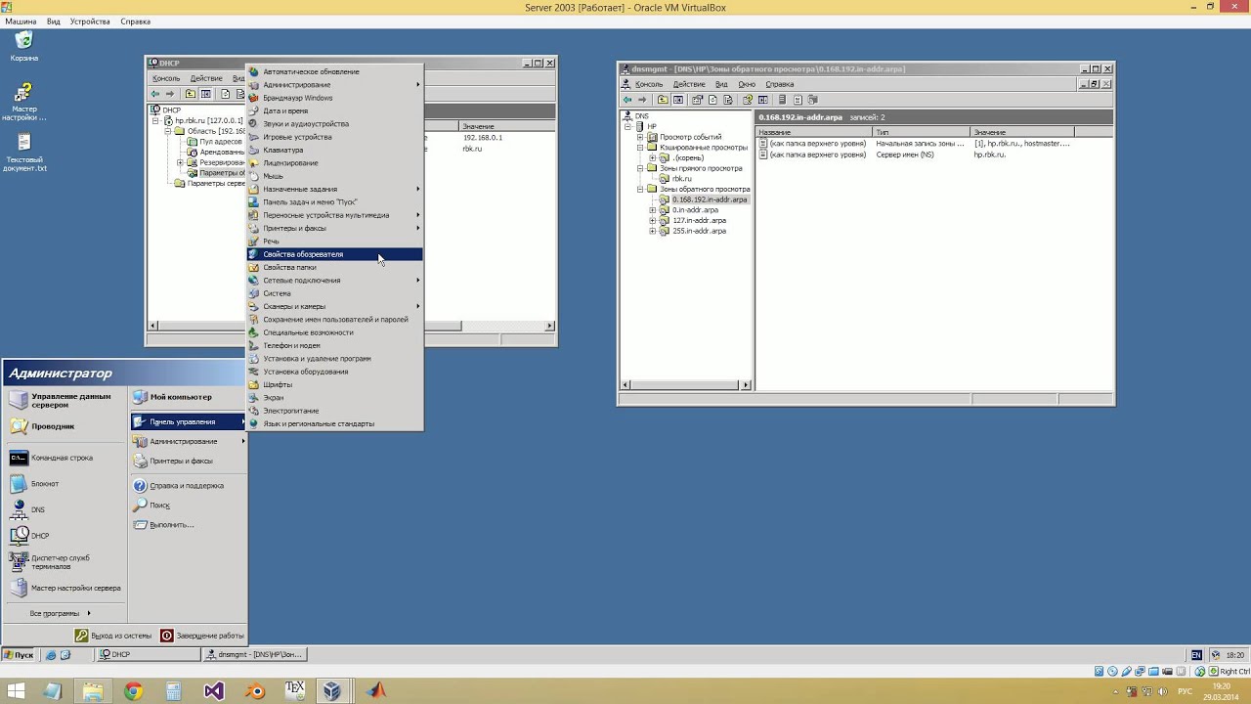1251x704 pixels.
Task: Select Мастер настройки desktop shortcut
Action: (24, 102)
